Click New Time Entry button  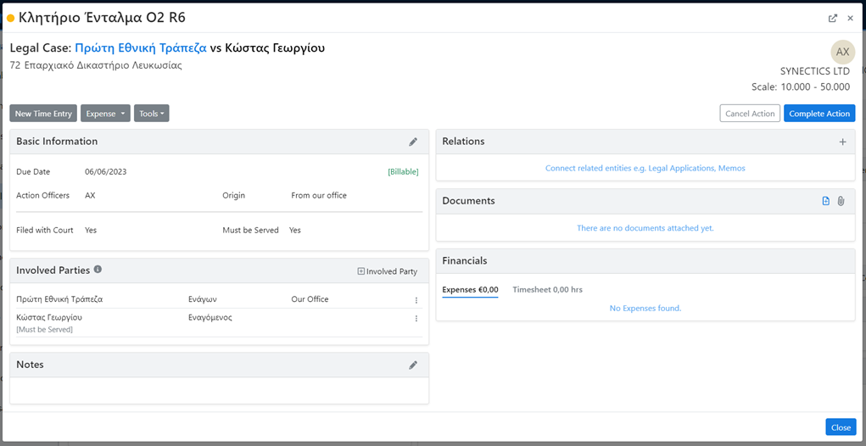tap(43, 114)
